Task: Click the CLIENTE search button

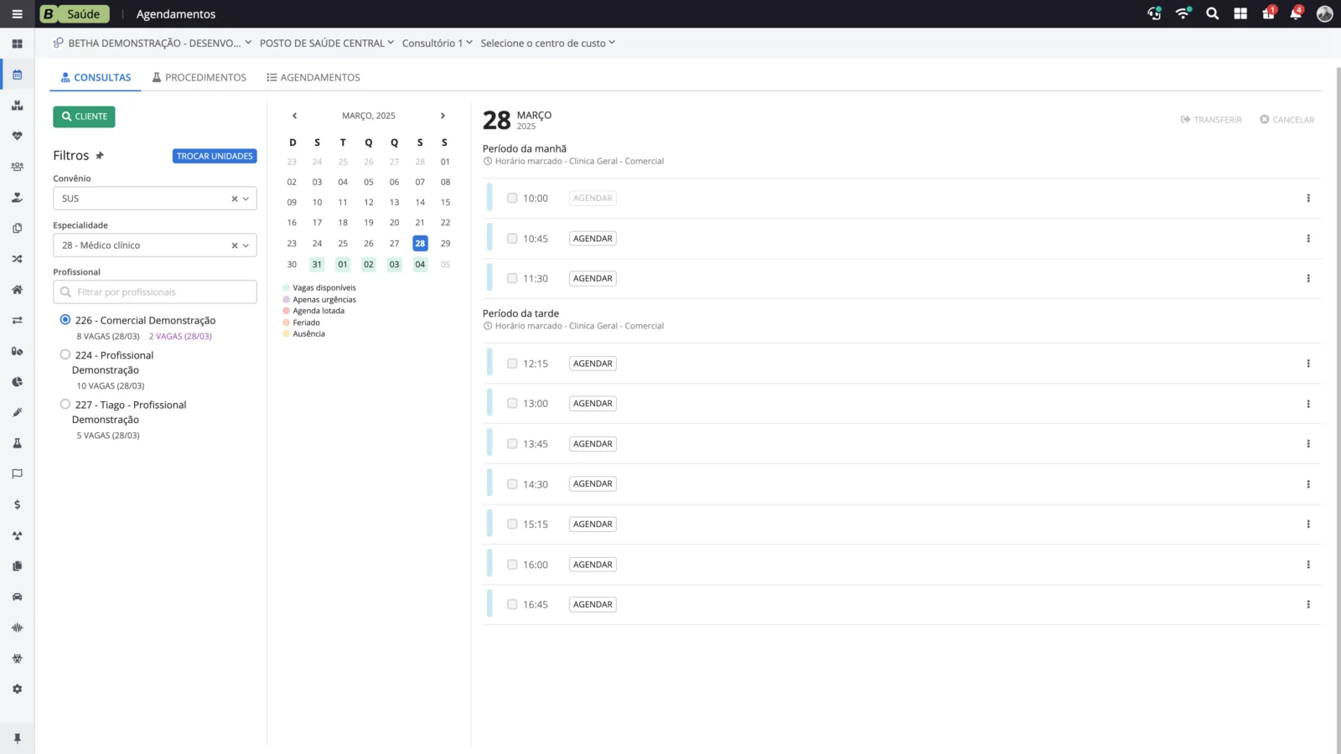Action: click(x=84, y=116)
